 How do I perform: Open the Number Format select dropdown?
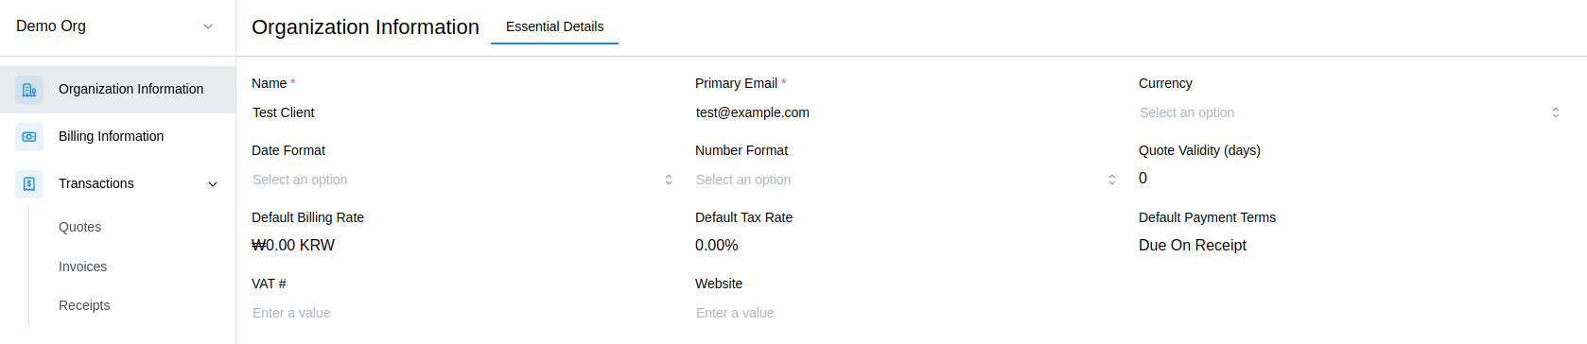coord(907,180)
